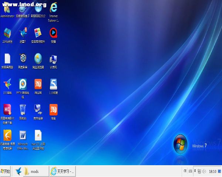Select the 百度影音 film reel icon
This screenshot has height=177, width=222.
23,58
